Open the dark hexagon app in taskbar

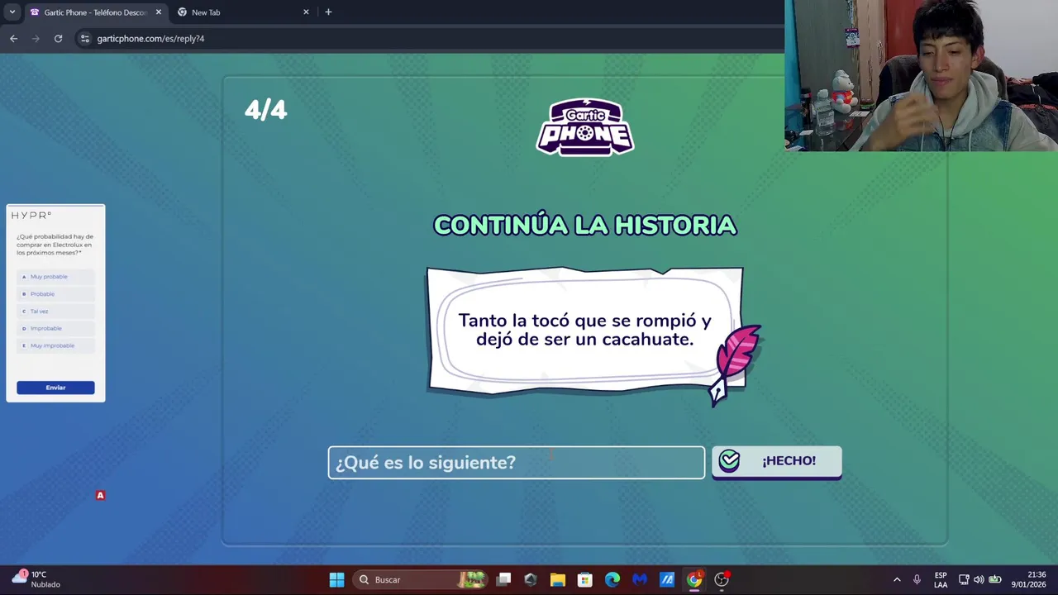(531, 579)
